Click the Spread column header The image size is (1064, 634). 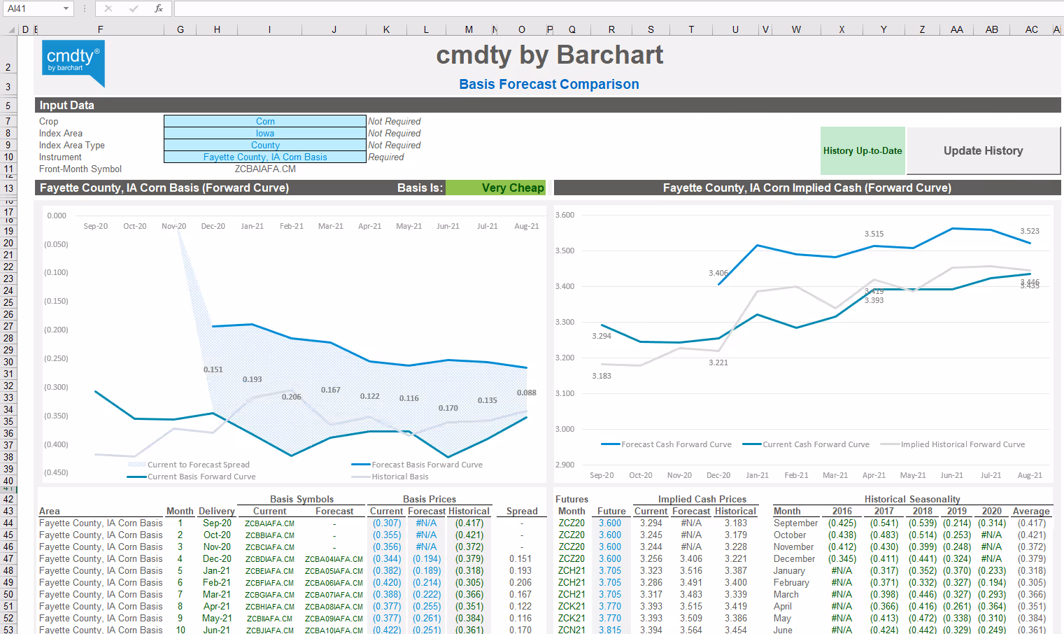[522, 511]
